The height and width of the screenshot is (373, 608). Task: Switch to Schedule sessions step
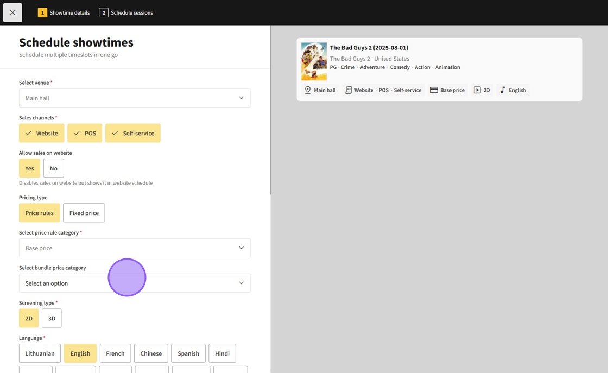126,12
